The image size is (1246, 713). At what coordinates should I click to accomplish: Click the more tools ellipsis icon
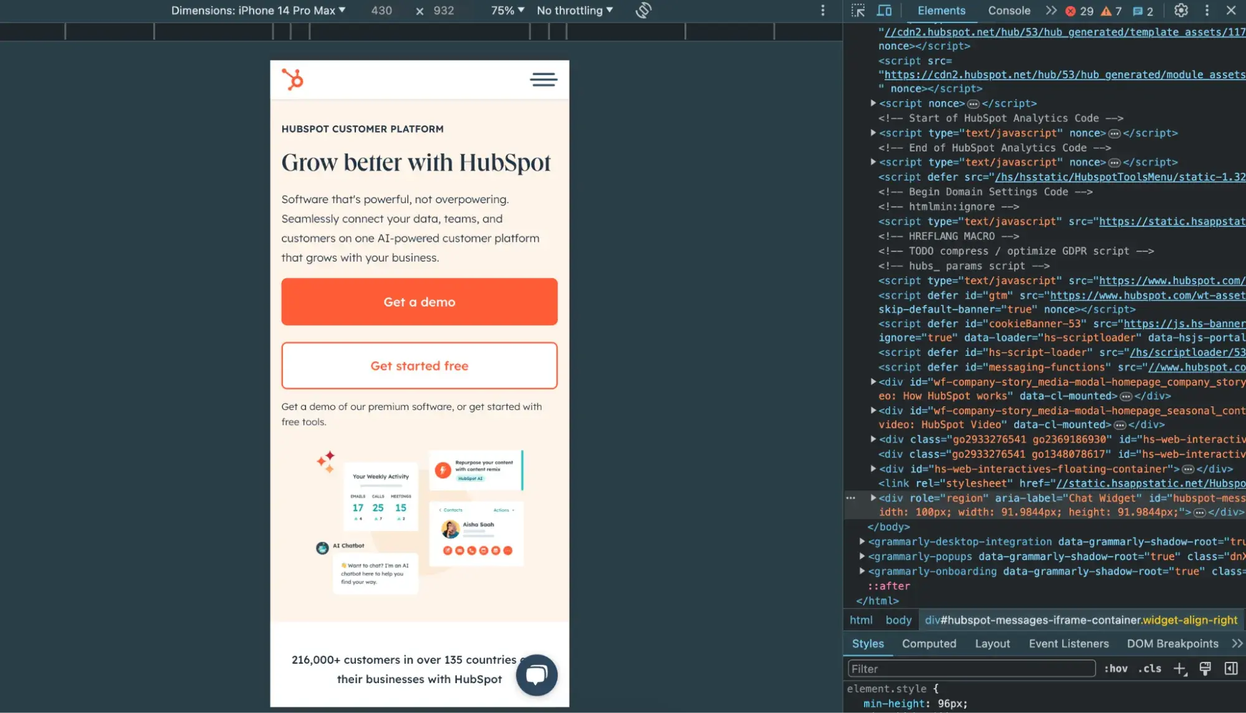click(1205, 10)
